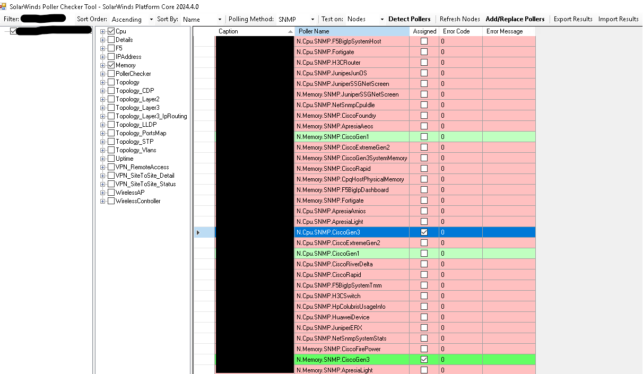
Task: Select the Topology_Vlans tree item
Action: [136, 150]
